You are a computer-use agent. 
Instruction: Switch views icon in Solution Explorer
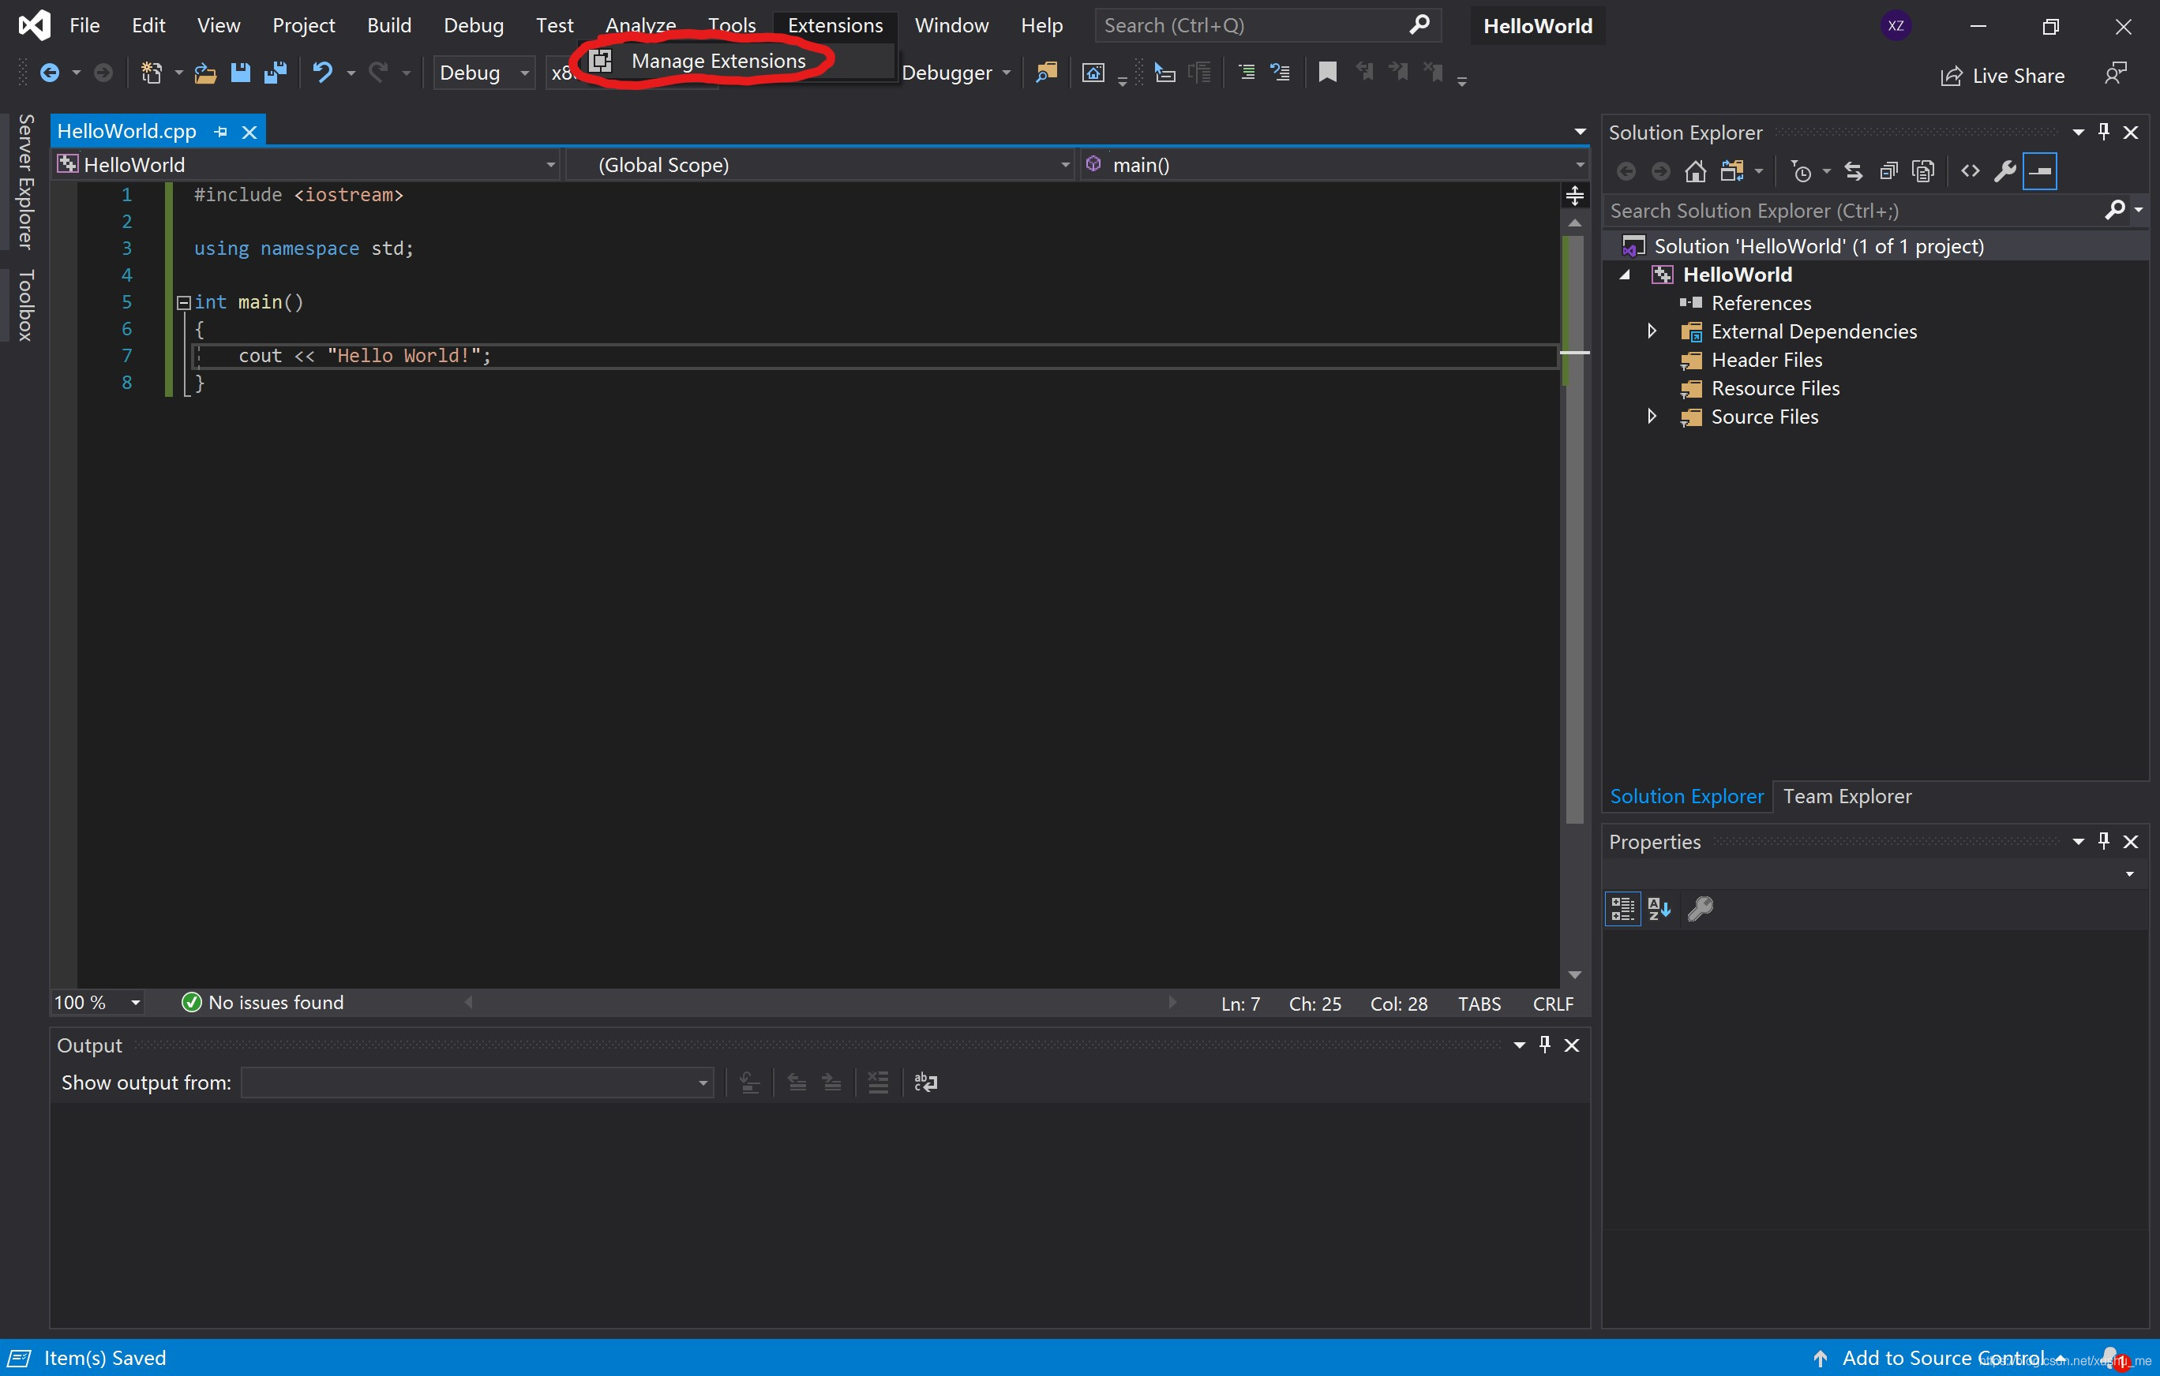(1731, 170)
